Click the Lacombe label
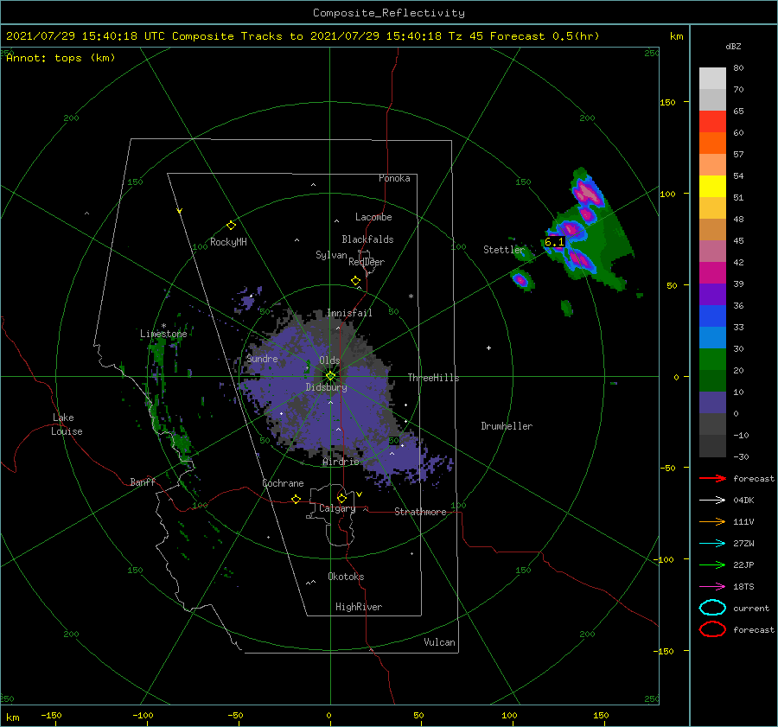 [x=373, y=217]
